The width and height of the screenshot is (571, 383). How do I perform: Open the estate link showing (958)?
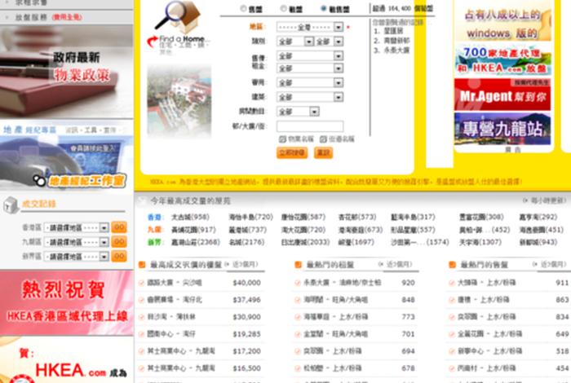pyautogui.click(x=190, y=217)
